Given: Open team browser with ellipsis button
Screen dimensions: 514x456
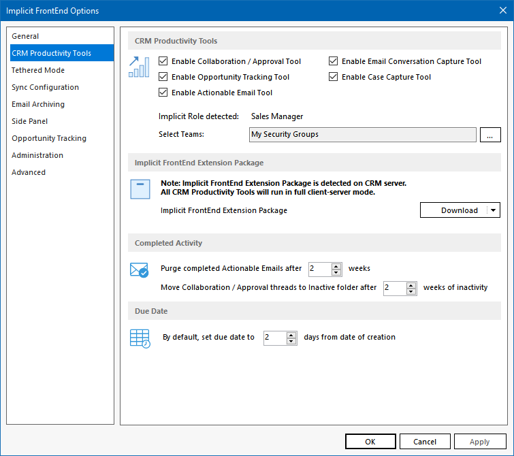Looking at the screenshot, I should tap(489, 135).
